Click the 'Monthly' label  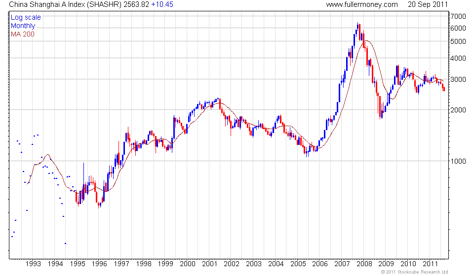click(23, 26)
